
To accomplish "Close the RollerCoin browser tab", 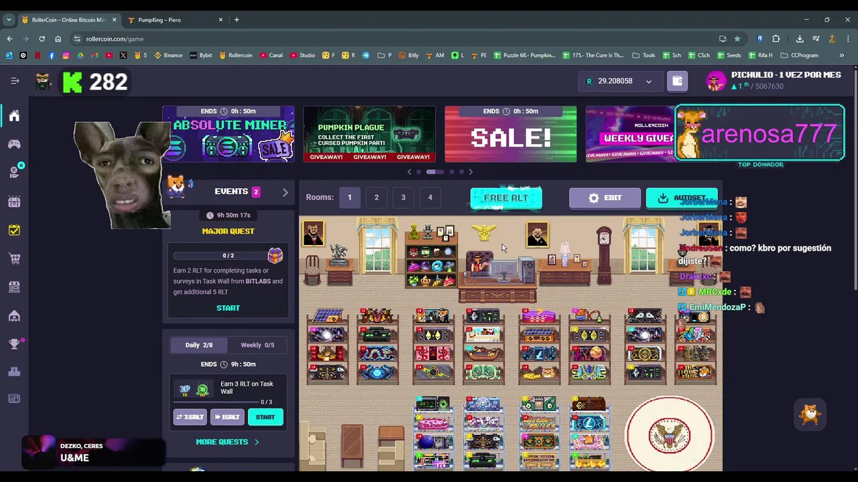I will [x=114, y=19].
